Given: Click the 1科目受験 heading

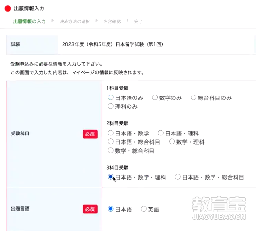Looking at the screenshot, I should point(117,88).
